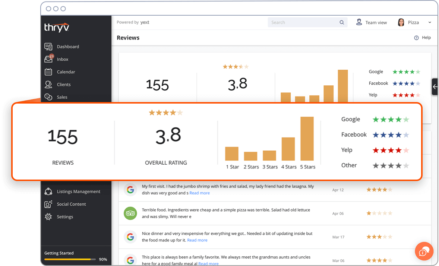Open the Settings gear icon
Image resolution: width=439 pixels, height=266 pixels.
coord(48,217)
